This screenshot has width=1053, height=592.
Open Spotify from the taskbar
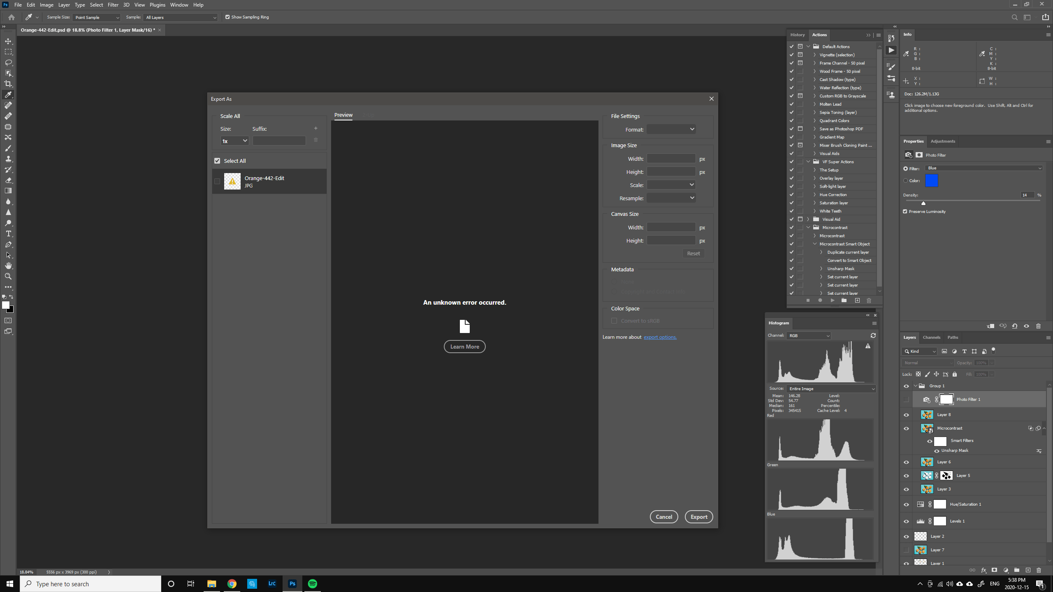(313, 583)
